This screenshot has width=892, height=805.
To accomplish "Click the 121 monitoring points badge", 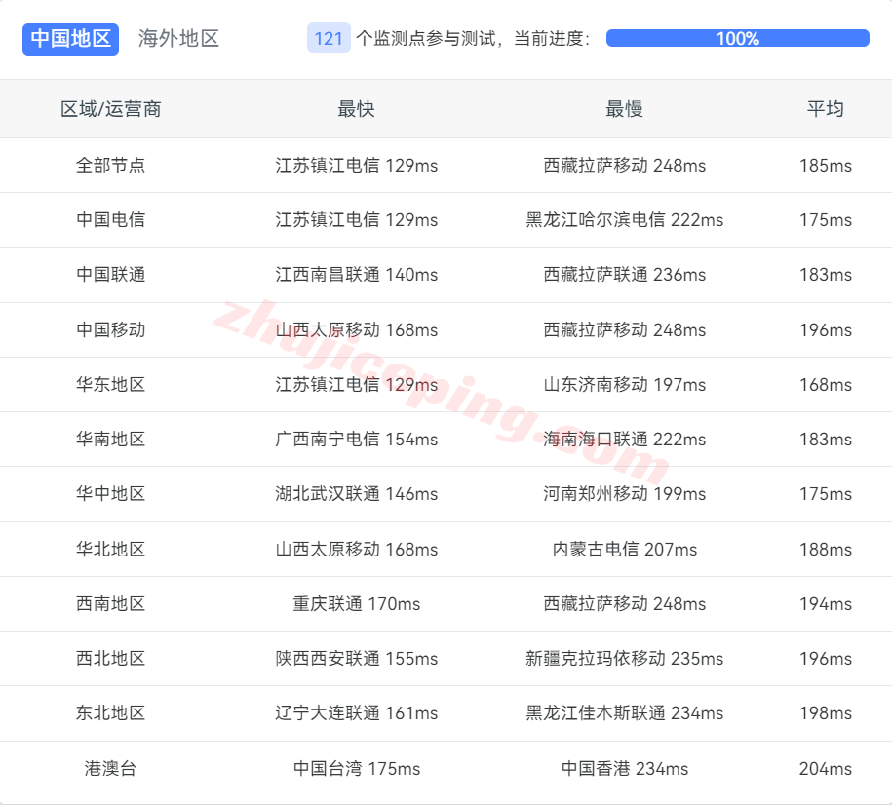I will 329,39.
